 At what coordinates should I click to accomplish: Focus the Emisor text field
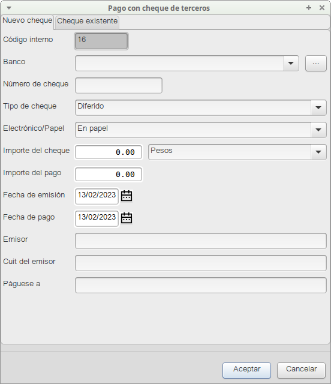201,241
